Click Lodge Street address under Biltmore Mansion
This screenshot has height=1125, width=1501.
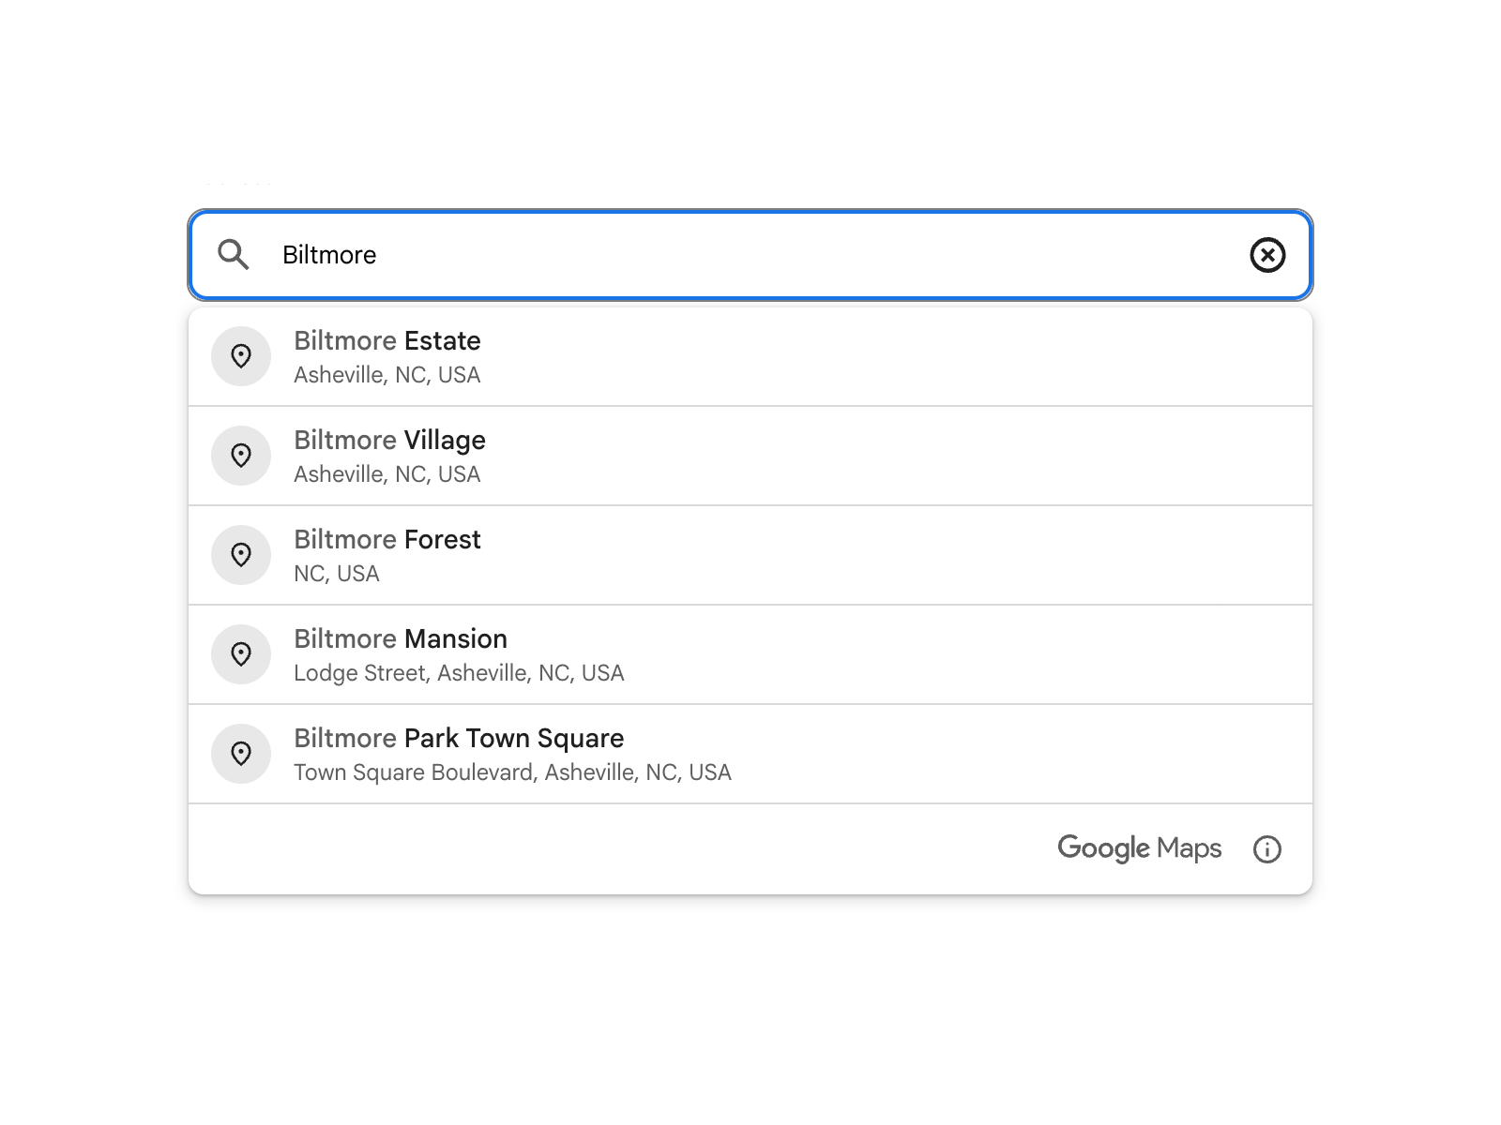(x=459, y=672)
